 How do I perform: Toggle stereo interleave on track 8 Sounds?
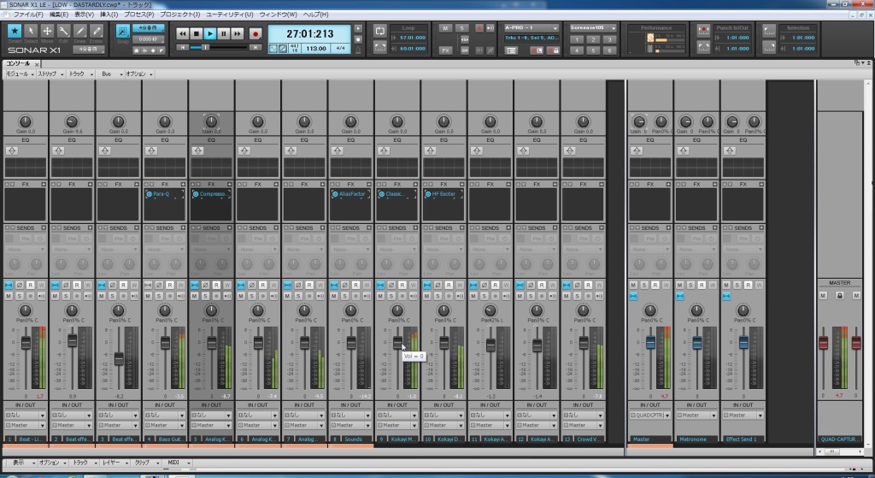tap(334, 285)
